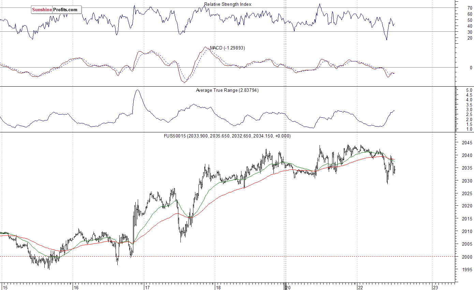Open the SunshineProfits.com logo link
This screenshot has height=290, width=474.
pyautogui.click(x=56, y=10)
